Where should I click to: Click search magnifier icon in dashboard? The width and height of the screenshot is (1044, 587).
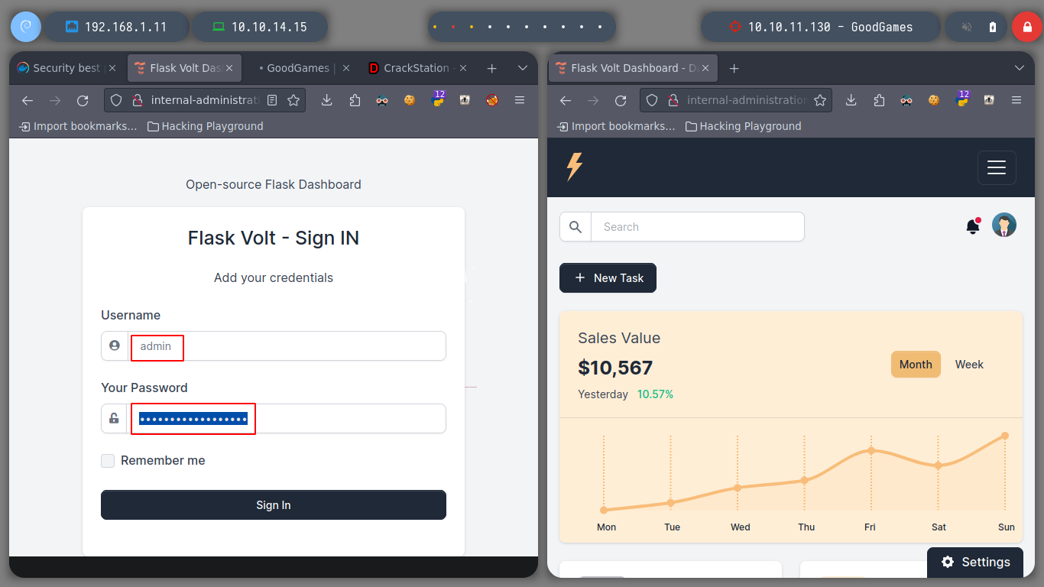pos(575,227)
